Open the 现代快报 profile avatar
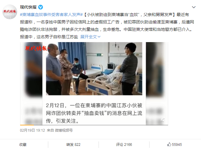This screenshot has width=201, height=150. (x=10, y=12)
